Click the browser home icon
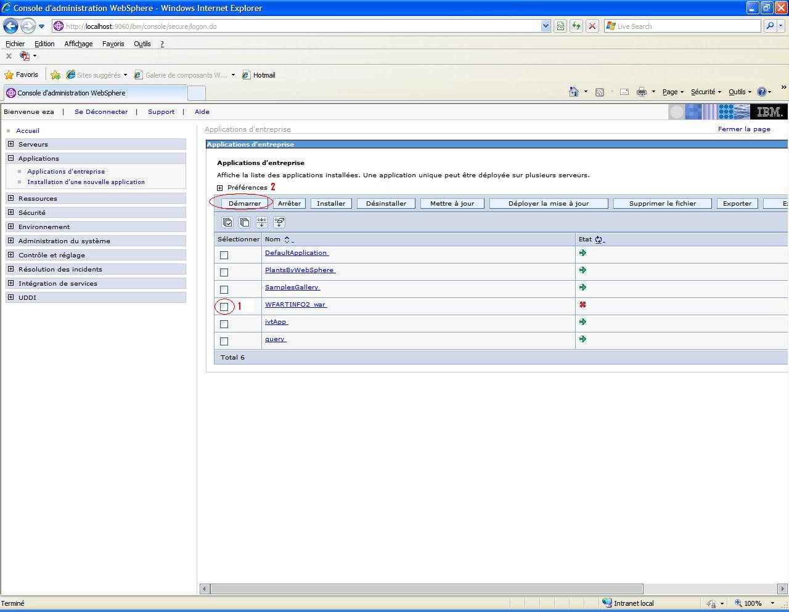This screenshot has height=612, width=789. pos(574,92)
